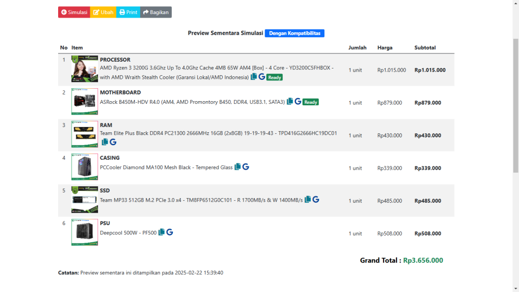The height and width of the screenshot is (292, 519).
Task: Copy the Team MP33 512GB SSD name
Action: coord(308,199)
